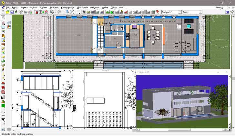This screenshot has width=235, height=136.
Task: Close the Podgląd 3D preview window
Action: [x=227, y=72]
